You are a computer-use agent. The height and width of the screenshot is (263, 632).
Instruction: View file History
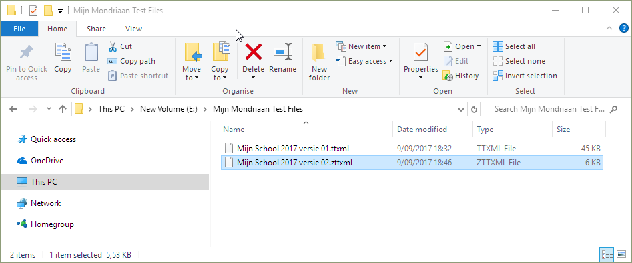461,76
